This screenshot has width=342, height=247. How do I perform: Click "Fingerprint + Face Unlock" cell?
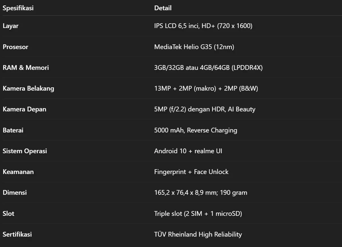pyautogui.click(x=191, y=172)
